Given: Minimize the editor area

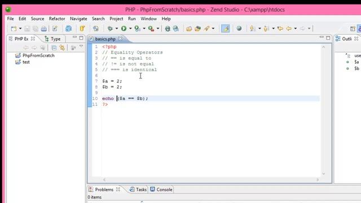Looking at the screenshot, I should coord(322,37).
